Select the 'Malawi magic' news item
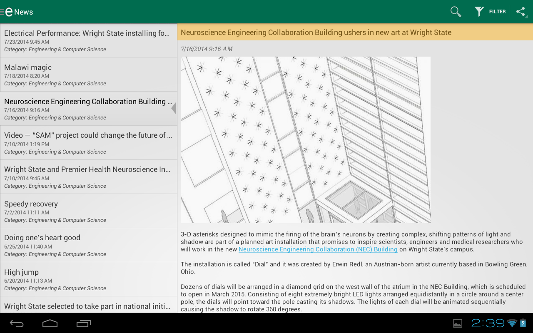 (88, 75)
